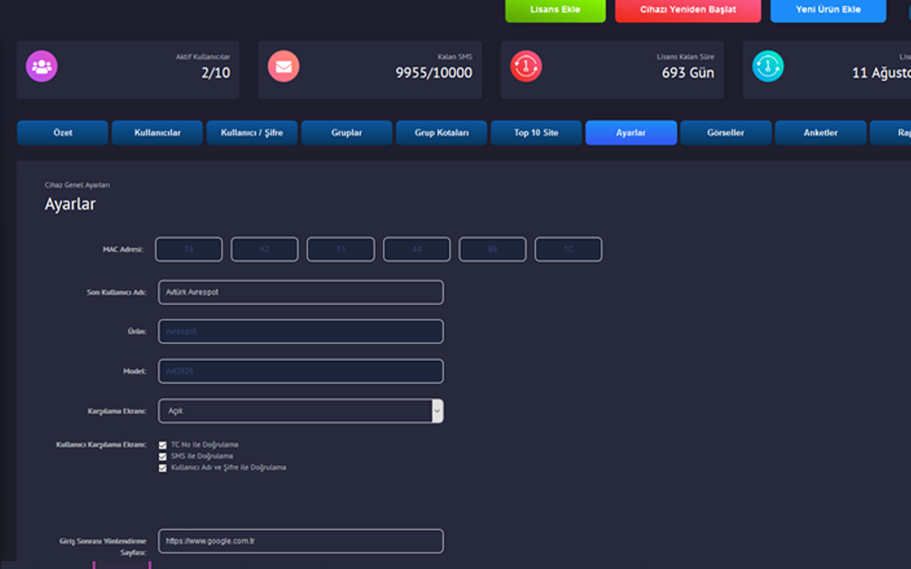Screen dimensions: 911x569
Task: Select the Gruplar tab
Action: [x=346, y=133]
